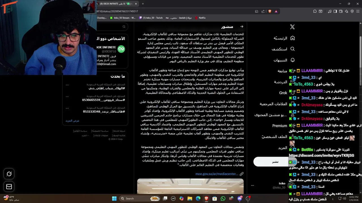Open Terms of Service (شروط الخدمة) footer link

pos(119,131)
